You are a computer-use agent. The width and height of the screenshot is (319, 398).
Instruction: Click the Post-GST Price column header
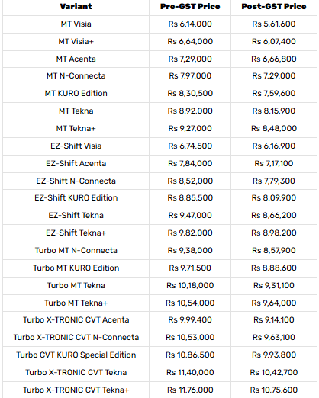click(x=274, y=7)
